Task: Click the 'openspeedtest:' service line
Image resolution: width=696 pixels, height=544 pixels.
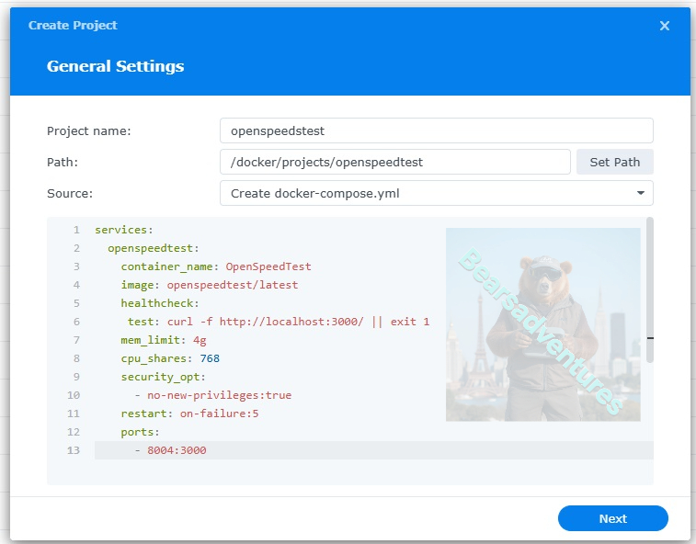Action: (x=154, y=248)
